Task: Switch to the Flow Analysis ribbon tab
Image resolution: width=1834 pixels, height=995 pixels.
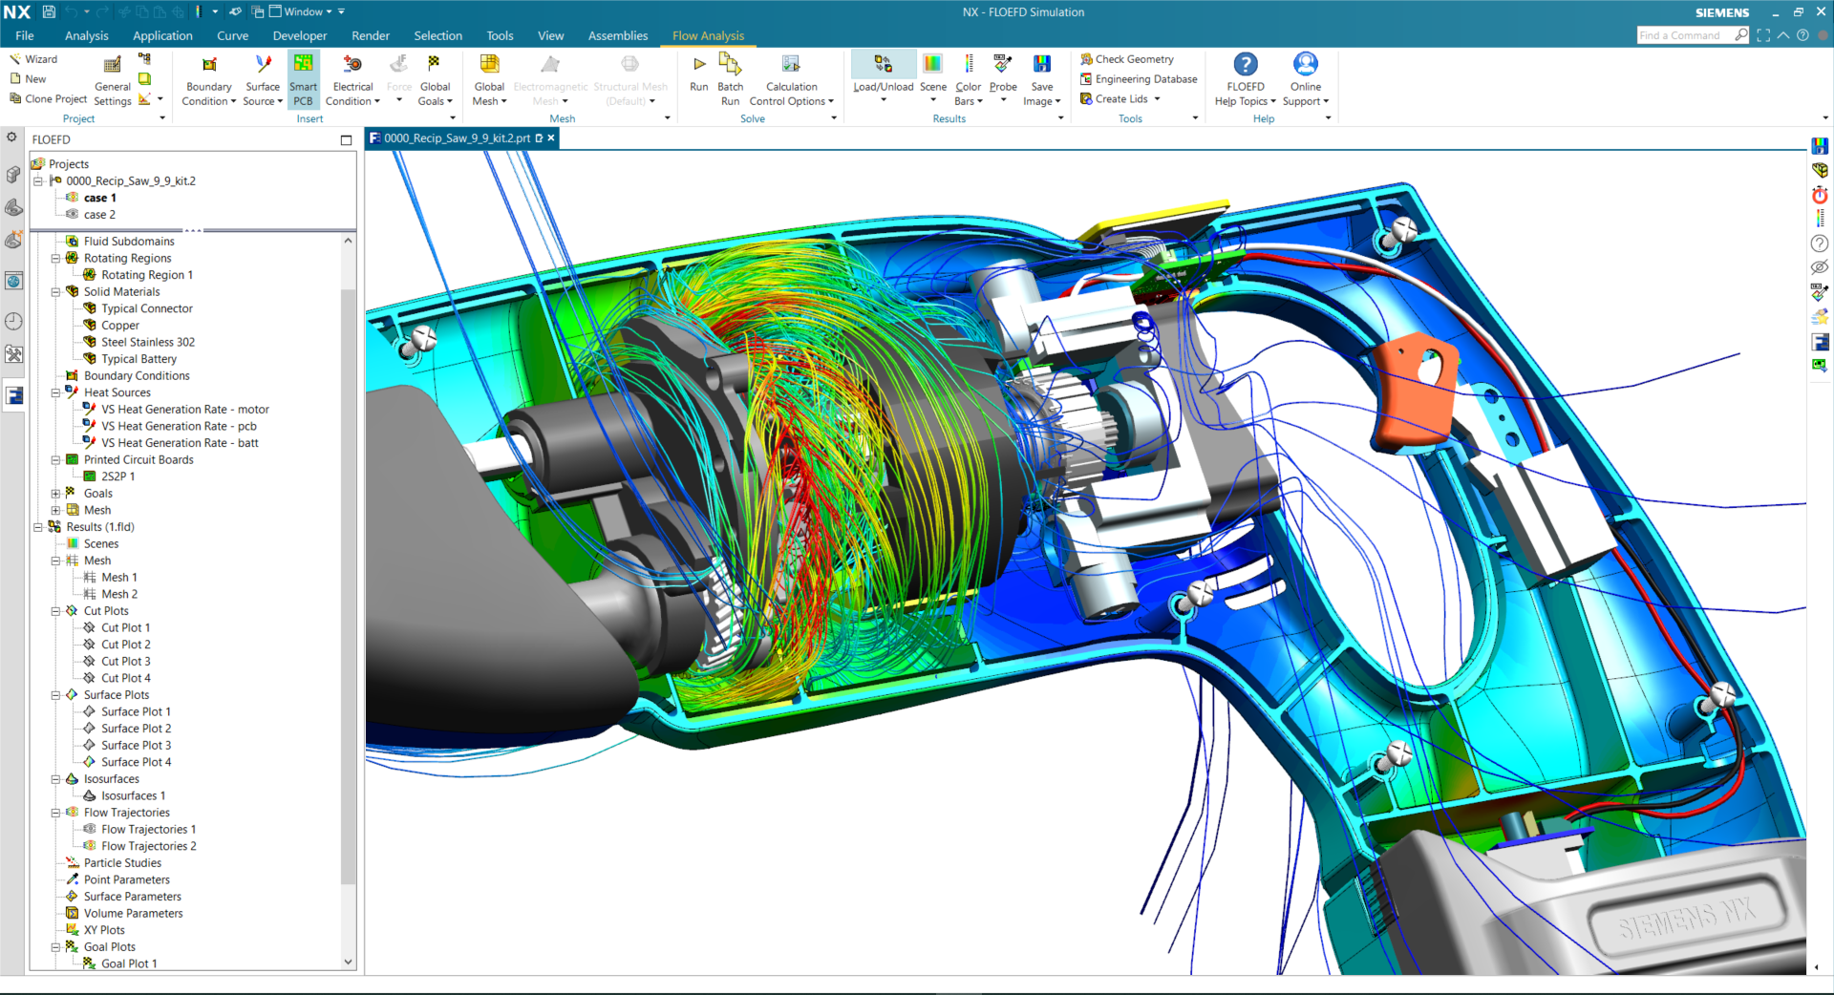Action: (x=707, y=35)
